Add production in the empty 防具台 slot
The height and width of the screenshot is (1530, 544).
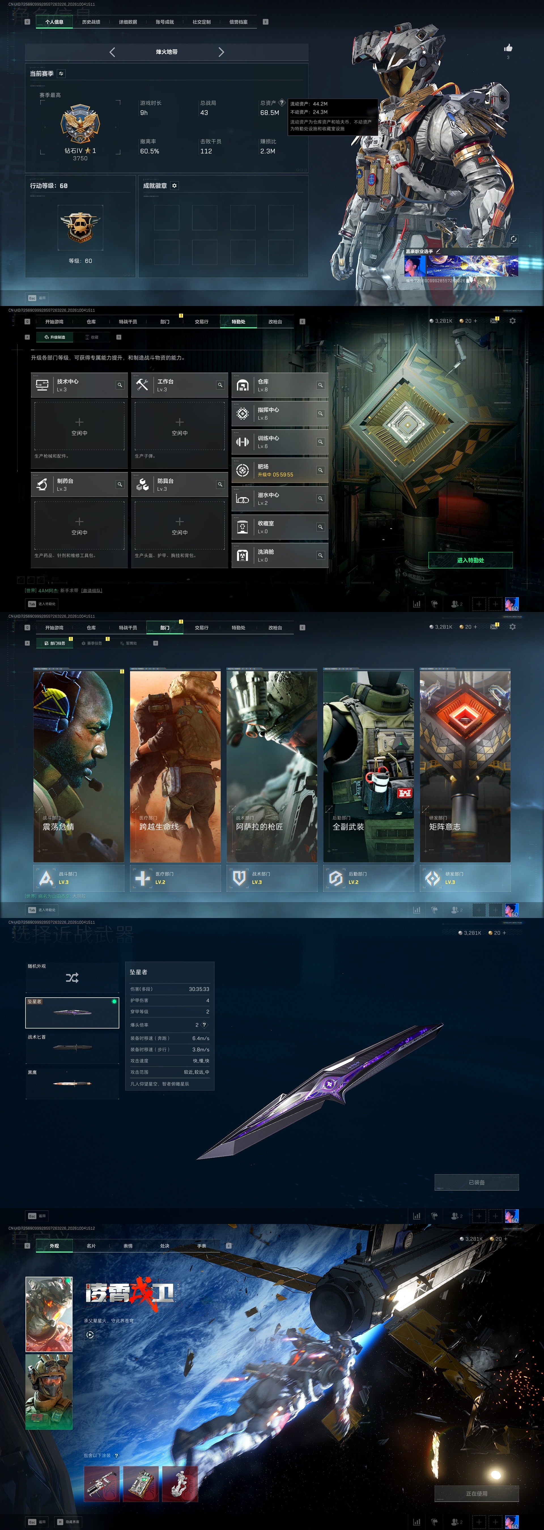[179, 525]
